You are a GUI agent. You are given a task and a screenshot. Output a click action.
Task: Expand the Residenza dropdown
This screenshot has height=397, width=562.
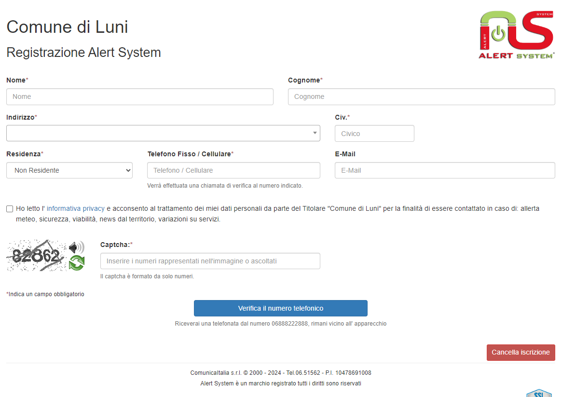(69, 170)
